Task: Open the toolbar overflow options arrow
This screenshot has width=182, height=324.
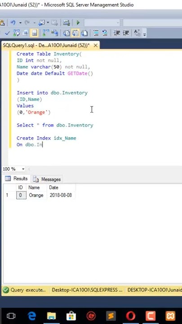Action: (x=145, y=35)
